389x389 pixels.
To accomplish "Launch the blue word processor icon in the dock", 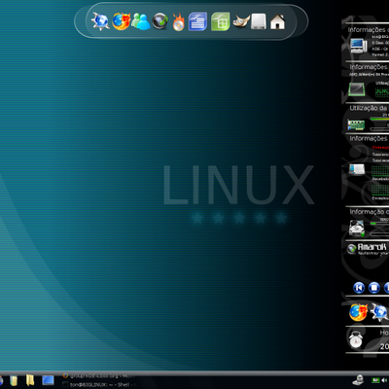I will (x=197, y=21).
